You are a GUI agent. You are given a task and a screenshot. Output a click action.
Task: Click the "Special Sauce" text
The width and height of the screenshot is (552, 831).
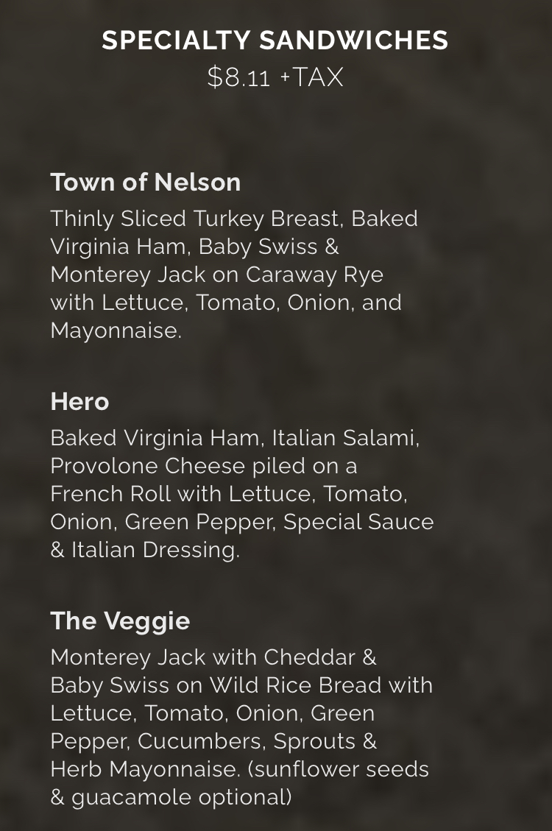tap(358, 522)
